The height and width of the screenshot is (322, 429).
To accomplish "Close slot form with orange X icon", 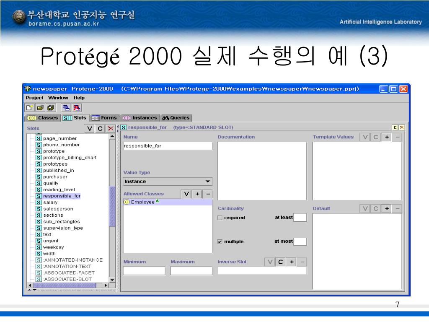I will point(402,127).
